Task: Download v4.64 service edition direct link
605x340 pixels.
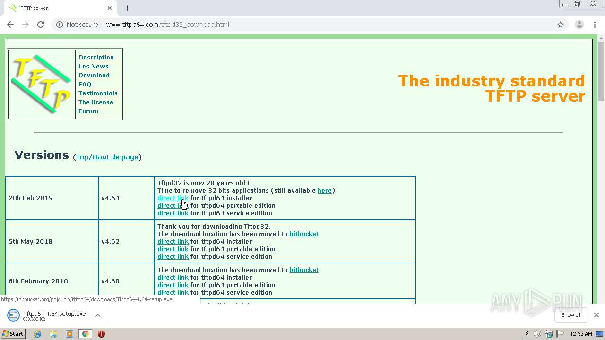Action: pos(173,213)
